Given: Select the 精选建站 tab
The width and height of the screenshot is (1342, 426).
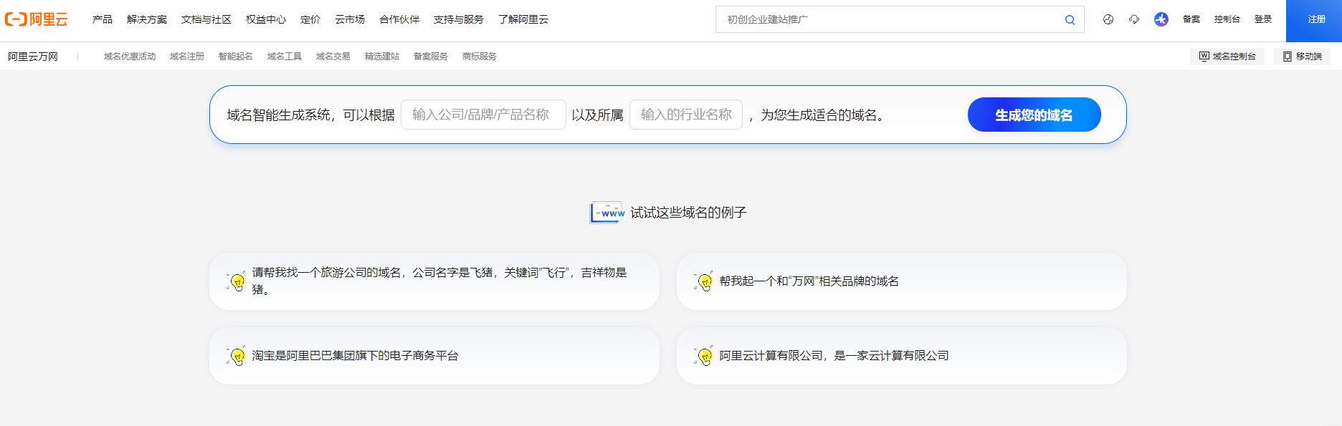Looking at the screenshot, I should coord(382,57).
